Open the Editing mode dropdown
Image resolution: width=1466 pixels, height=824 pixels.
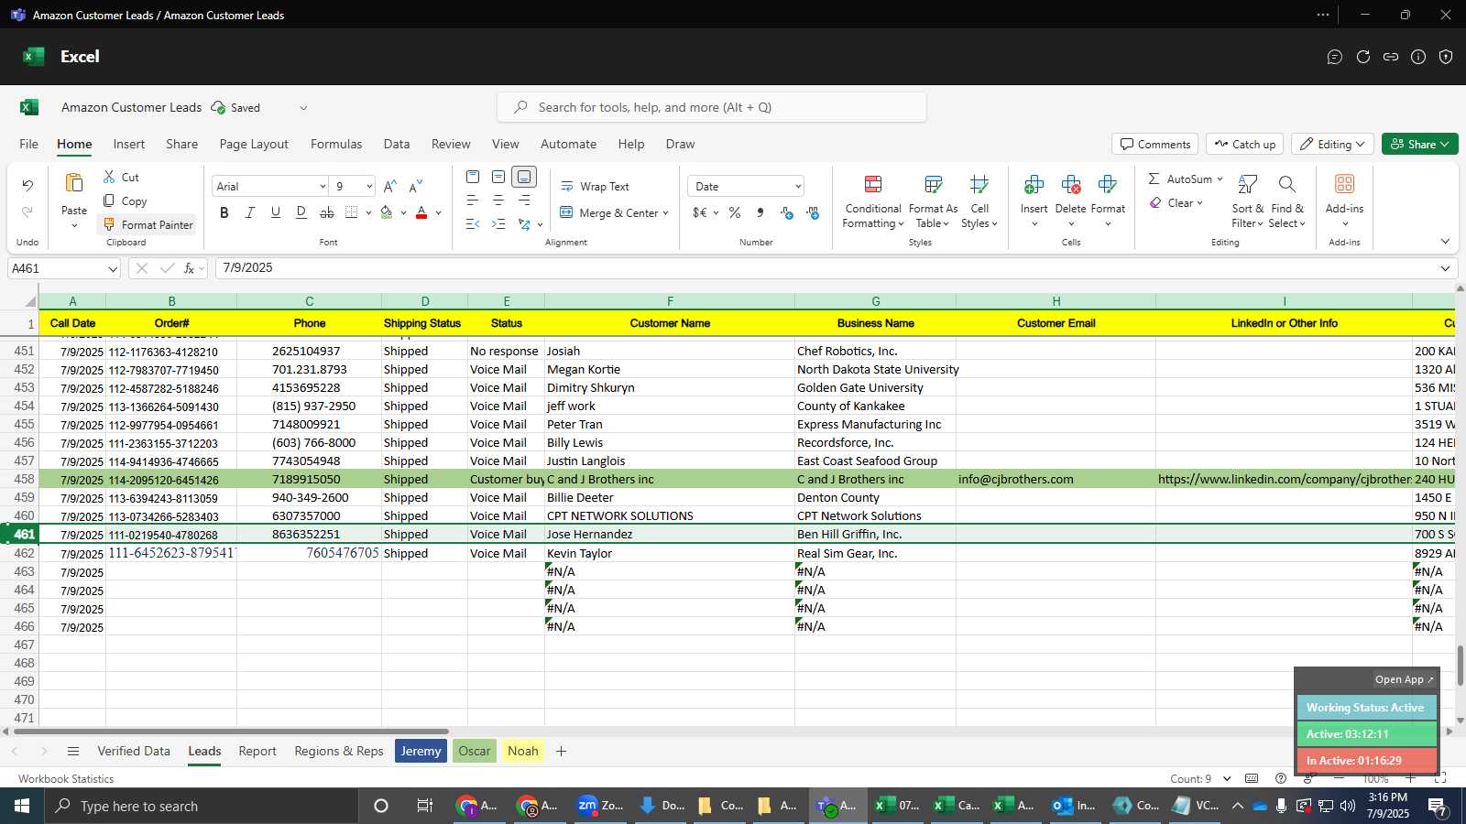1332,144
